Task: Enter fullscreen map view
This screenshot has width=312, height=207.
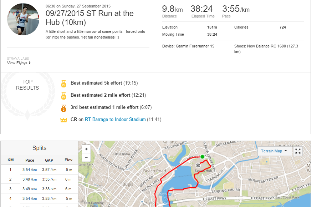Action: (x=298, y=151)
